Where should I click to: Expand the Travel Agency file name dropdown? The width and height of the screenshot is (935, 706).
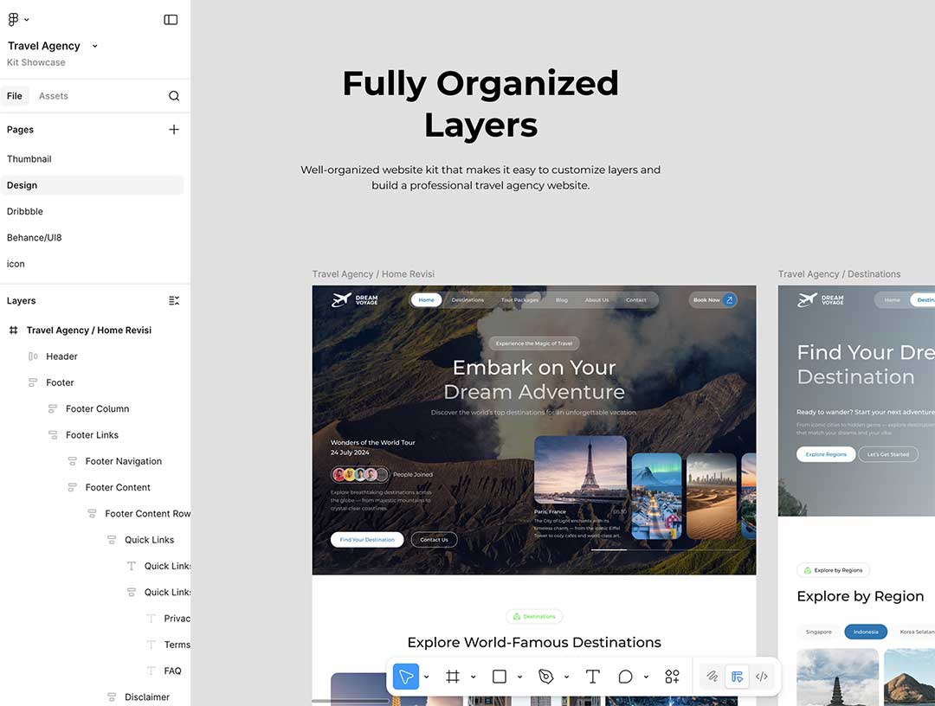pos(95,46)
